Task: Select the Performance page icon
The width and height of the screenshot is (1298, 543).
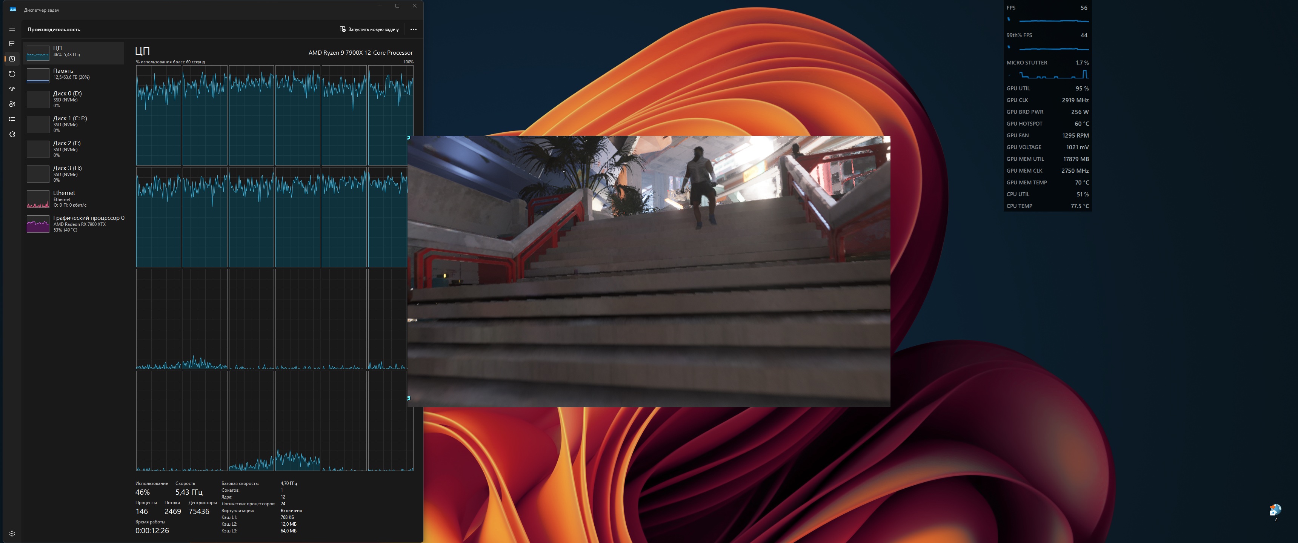Action: pos(12,59)
